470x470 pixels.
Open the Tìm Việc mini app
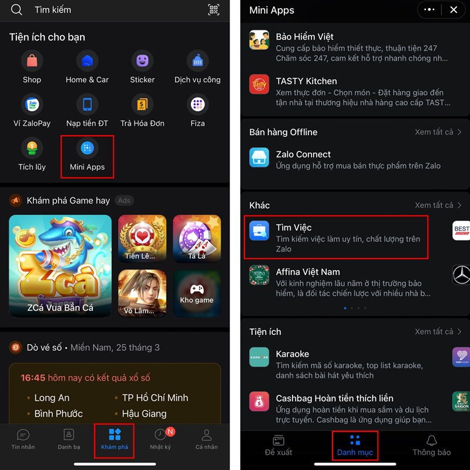click(x=336, y=237)
